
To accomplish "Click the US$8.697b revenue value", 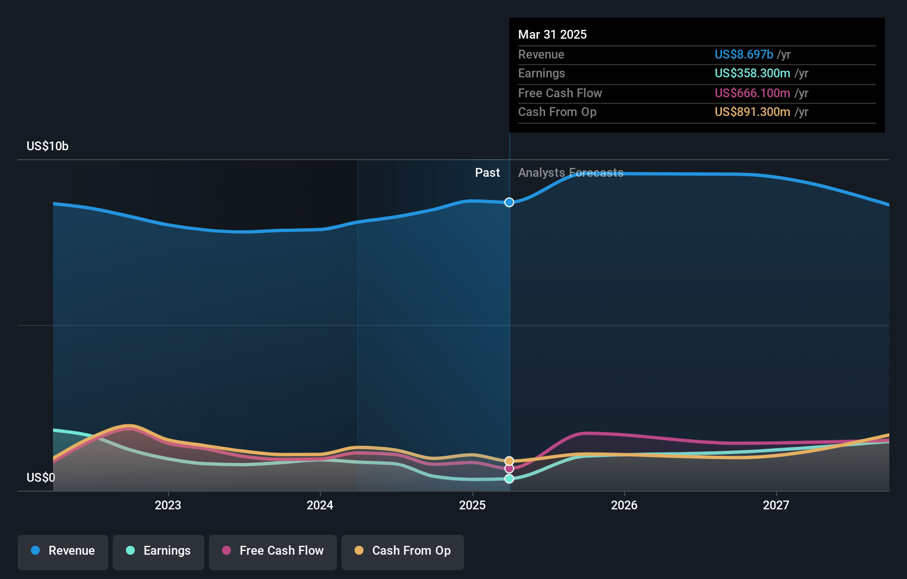I will point(743,54).
